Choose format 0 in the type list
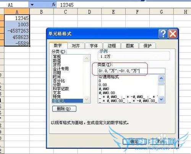 (128, 81)
